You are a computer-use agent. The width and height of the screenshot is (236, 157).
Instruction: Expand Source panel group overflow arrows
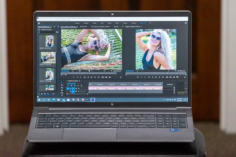pyautogui.click(x=123, y=27)
